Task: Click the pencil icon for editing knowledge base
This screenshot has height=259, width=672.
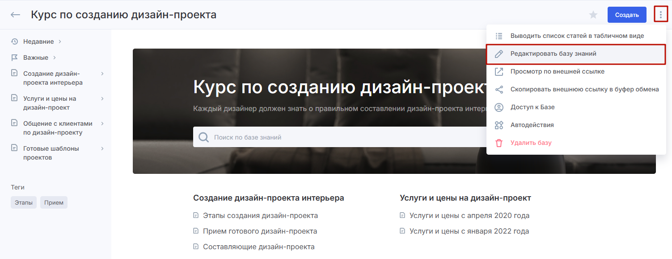Action: [499, 53]
